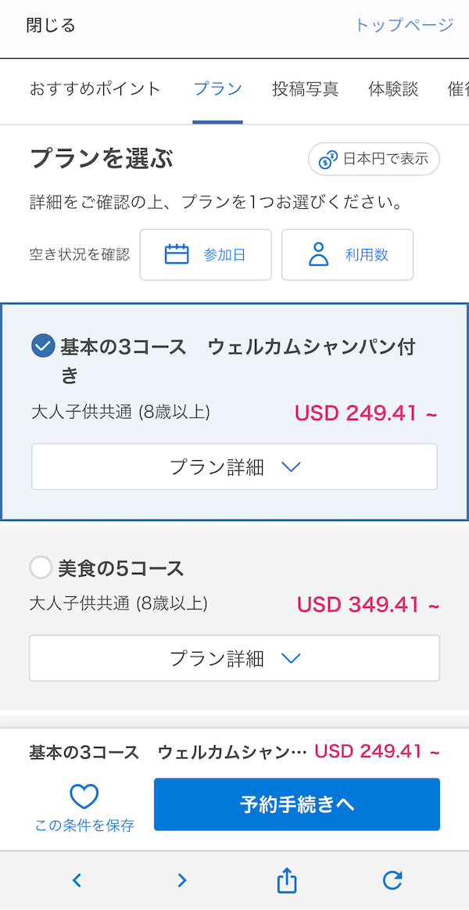The image size is (469, 910).
Task: Follow the トップページ link
Action: (x=403, y=25)
